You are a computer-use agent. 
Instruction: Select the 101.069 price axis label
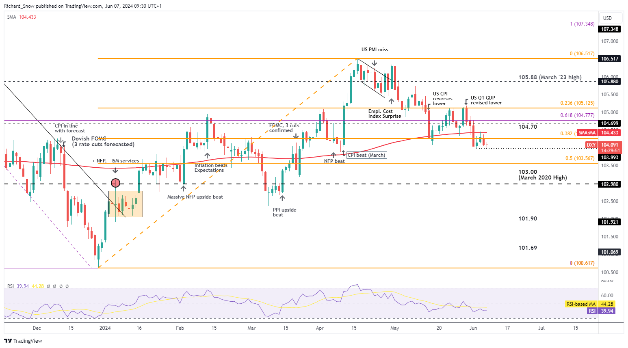[610, 252]
